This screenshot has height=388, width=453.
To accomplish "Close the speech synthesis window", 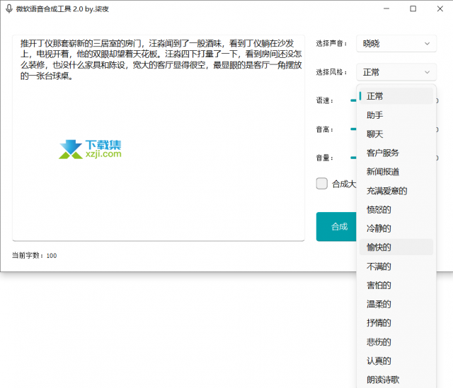I will click(440, 8).
